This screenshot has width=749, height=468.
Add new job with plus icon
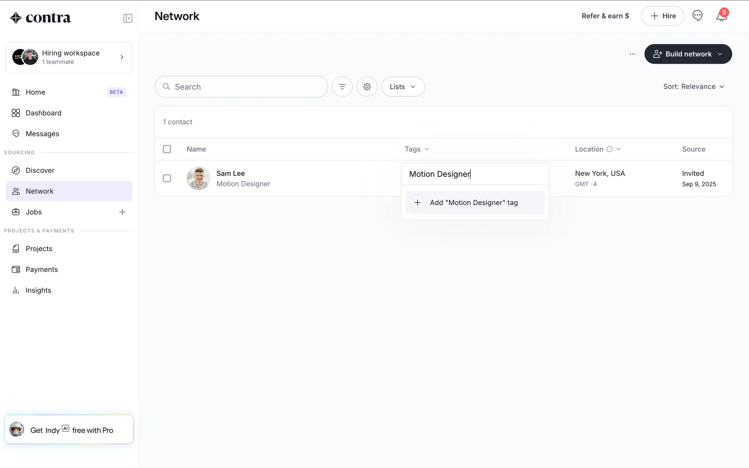pos(122,212)
